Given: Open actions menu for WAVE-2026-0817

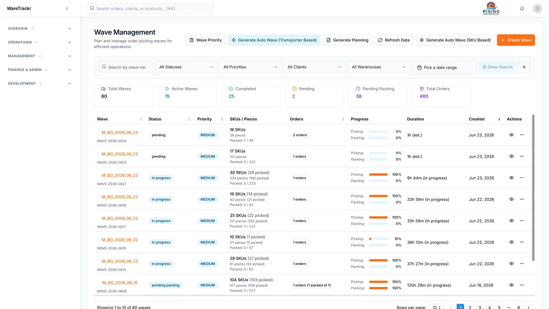Looking at the screenshot, I should (522, 221).
